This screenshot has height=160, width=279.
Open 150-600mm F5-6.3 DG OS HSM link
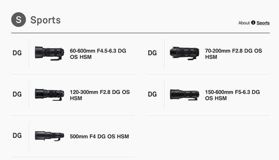click(232, 95)
